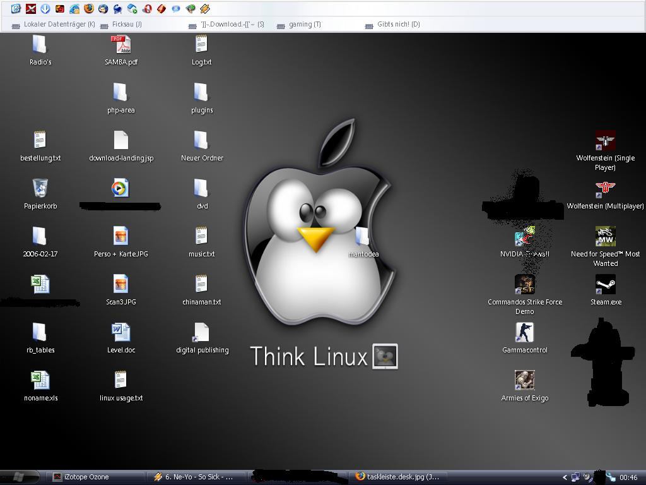Launch Need for Speed Most Wanted
The width and height of the screenshot is (646, 485).
605,247
